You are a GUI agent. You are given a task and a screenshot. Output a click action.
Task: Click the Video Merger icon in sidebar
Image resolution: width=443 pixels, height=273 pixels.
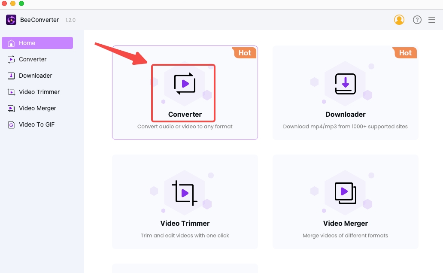point(11,109)
